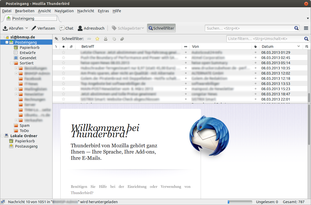Click the Lokale Ordner computer icon
The image size is (311, 205).
point(7,136)
